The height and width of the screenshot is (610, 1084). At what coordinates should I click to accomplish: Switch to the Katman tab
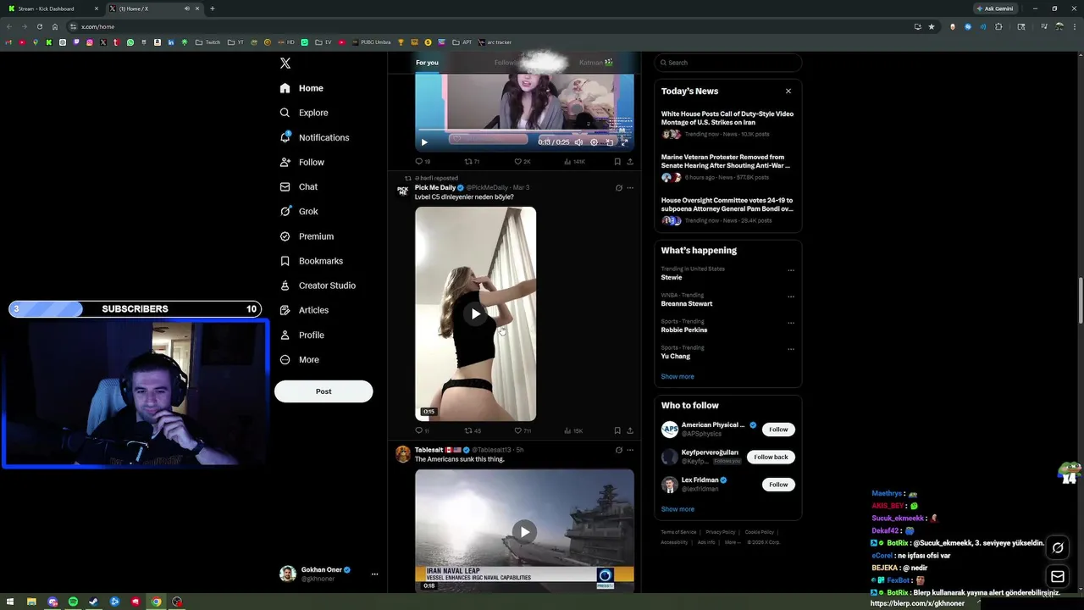click(x=595, y=63)
